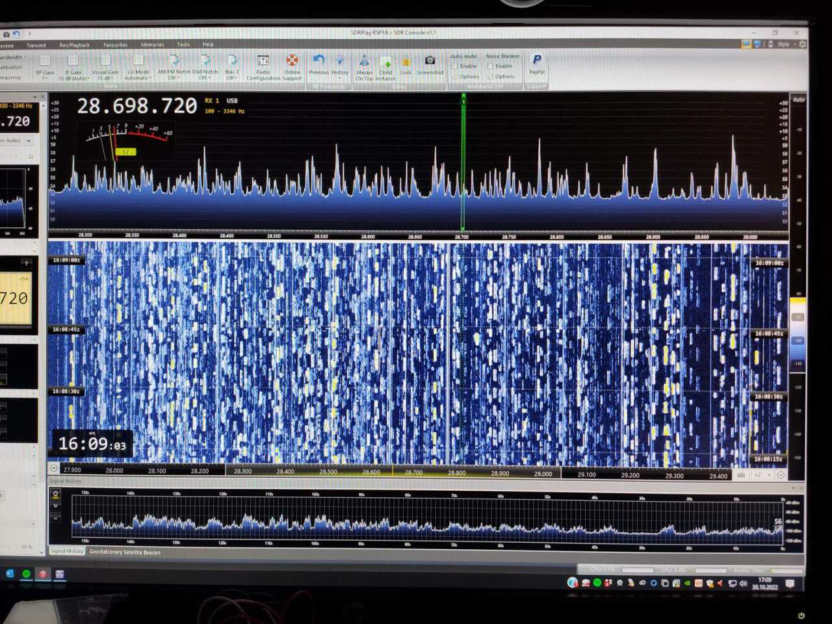Click 29.200 on the bottom frequency scale
This screenshot has width=832, height=624.
[x=630, y=475]
